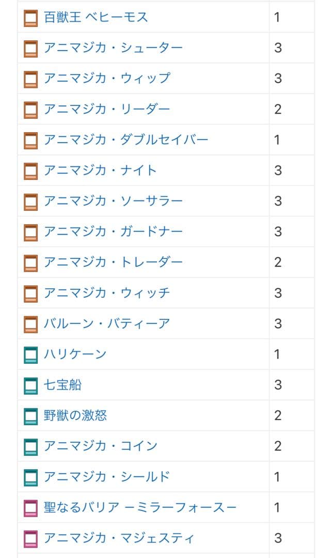This screenshot has width=332, height=558.
Task: Select the アニマジカ・ナイト link
Action: click(100, 171)
